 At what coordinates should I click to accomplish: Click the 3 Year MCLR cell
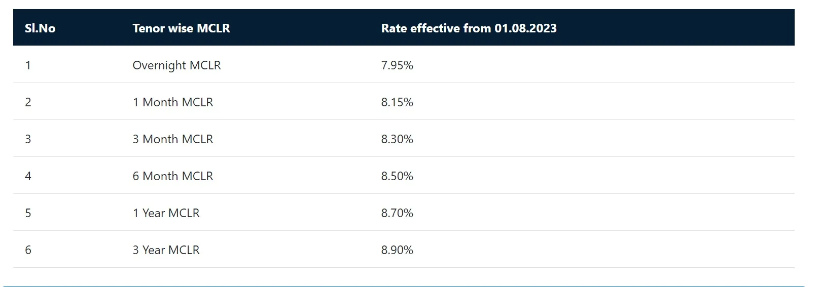point(166,250)
